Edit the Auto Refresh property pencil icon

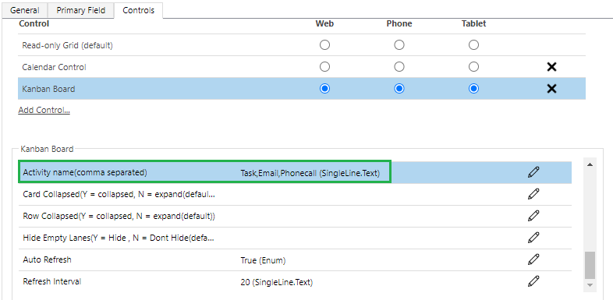533,259
